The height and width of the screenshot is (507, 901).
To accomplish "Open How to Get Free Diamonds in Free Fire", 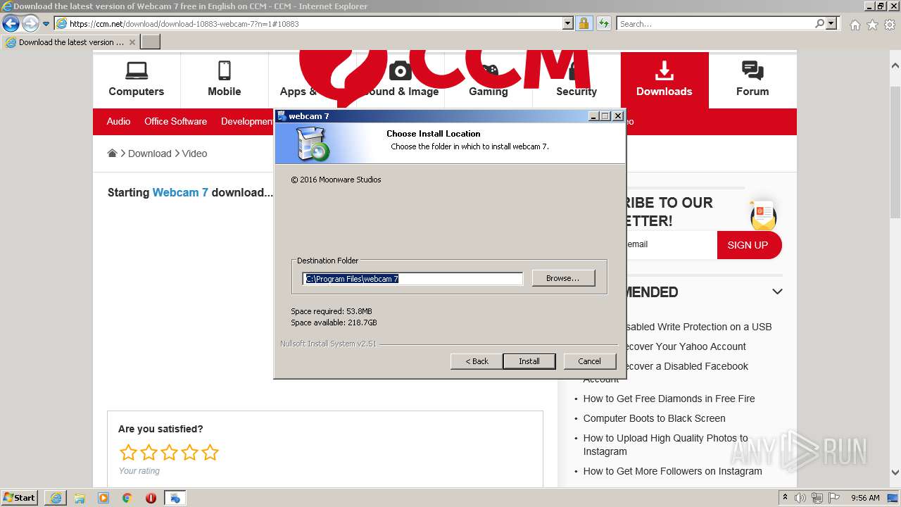I will coord(669,399).
